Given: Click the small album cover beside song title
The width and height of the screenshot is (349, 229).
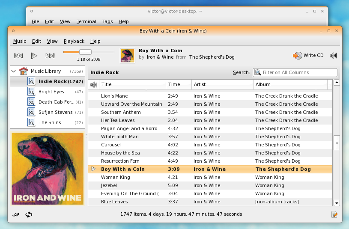Looking at the screenshot, I should point(128,56).
